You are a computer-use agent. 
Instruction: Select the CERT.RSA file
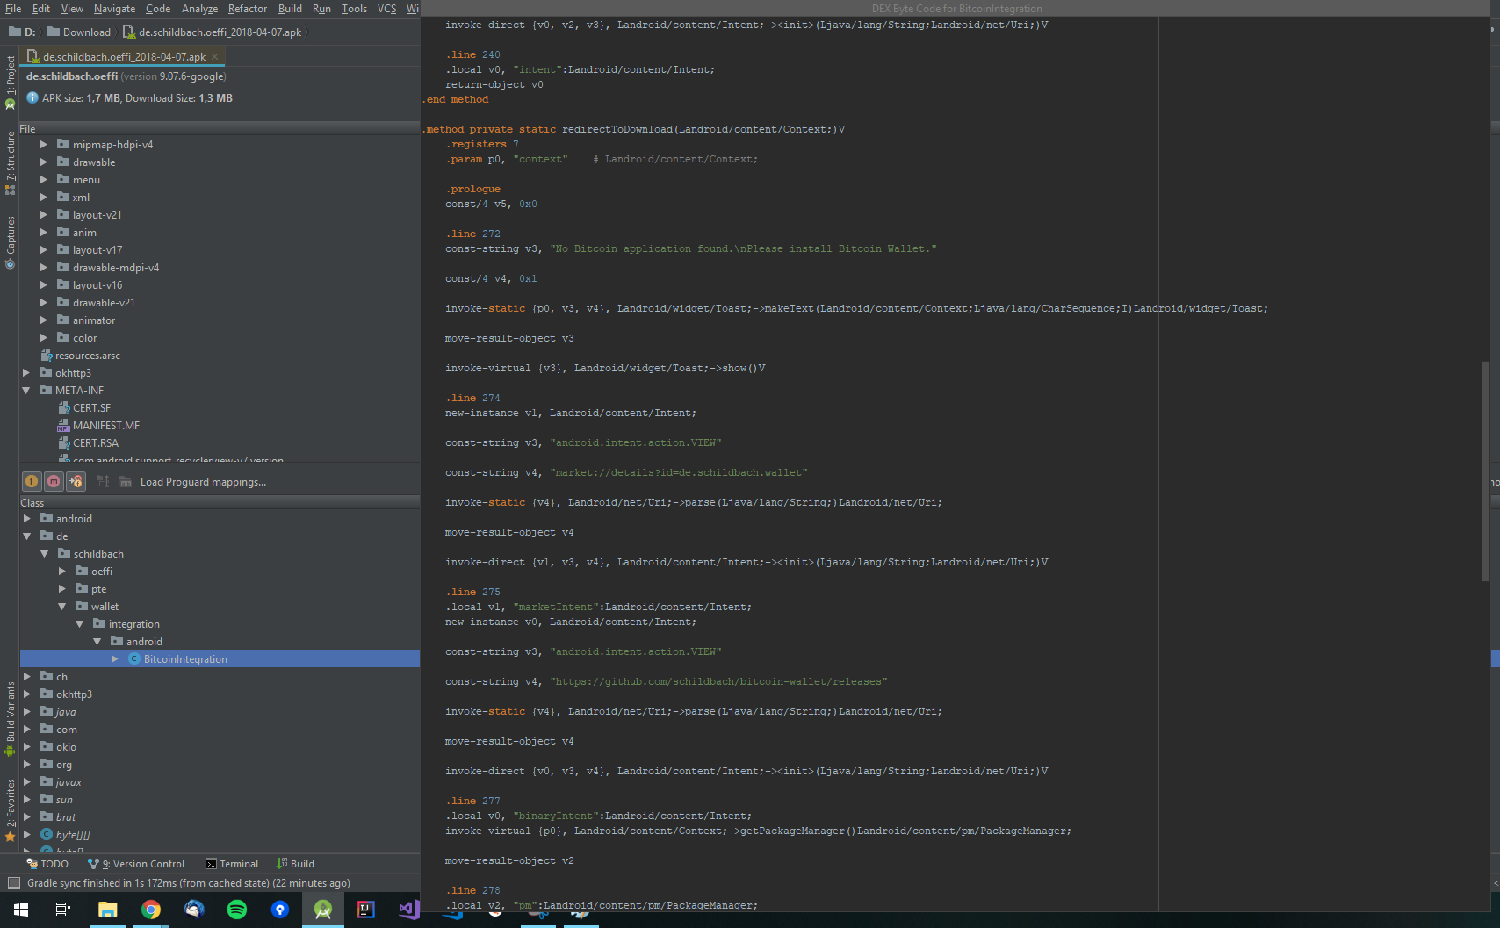click(x=89, y=443)
